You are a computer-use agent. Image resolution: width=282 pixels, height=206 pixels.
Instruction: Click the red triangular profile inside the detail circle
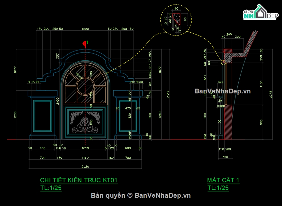pyautogui.click(x=176, y=18)
